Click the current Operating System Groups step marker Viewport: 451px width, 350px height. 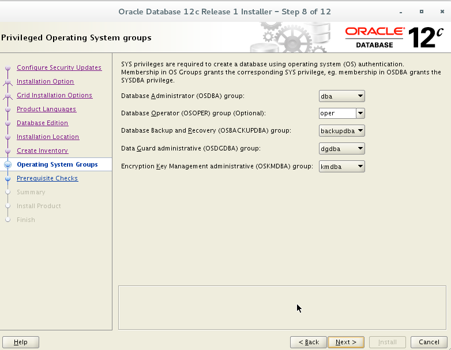[7, 164]
